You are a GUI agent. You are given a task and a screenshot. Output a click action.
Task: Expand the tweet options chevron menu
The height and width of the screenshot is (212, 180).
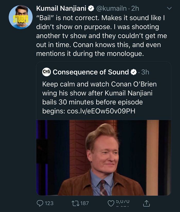(x=169, y=8)
